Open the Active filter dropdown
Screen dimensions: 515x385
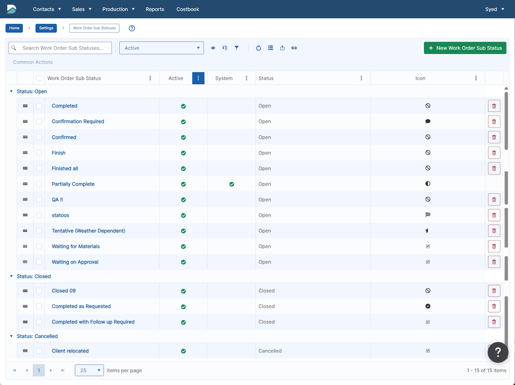click(161, 48)
